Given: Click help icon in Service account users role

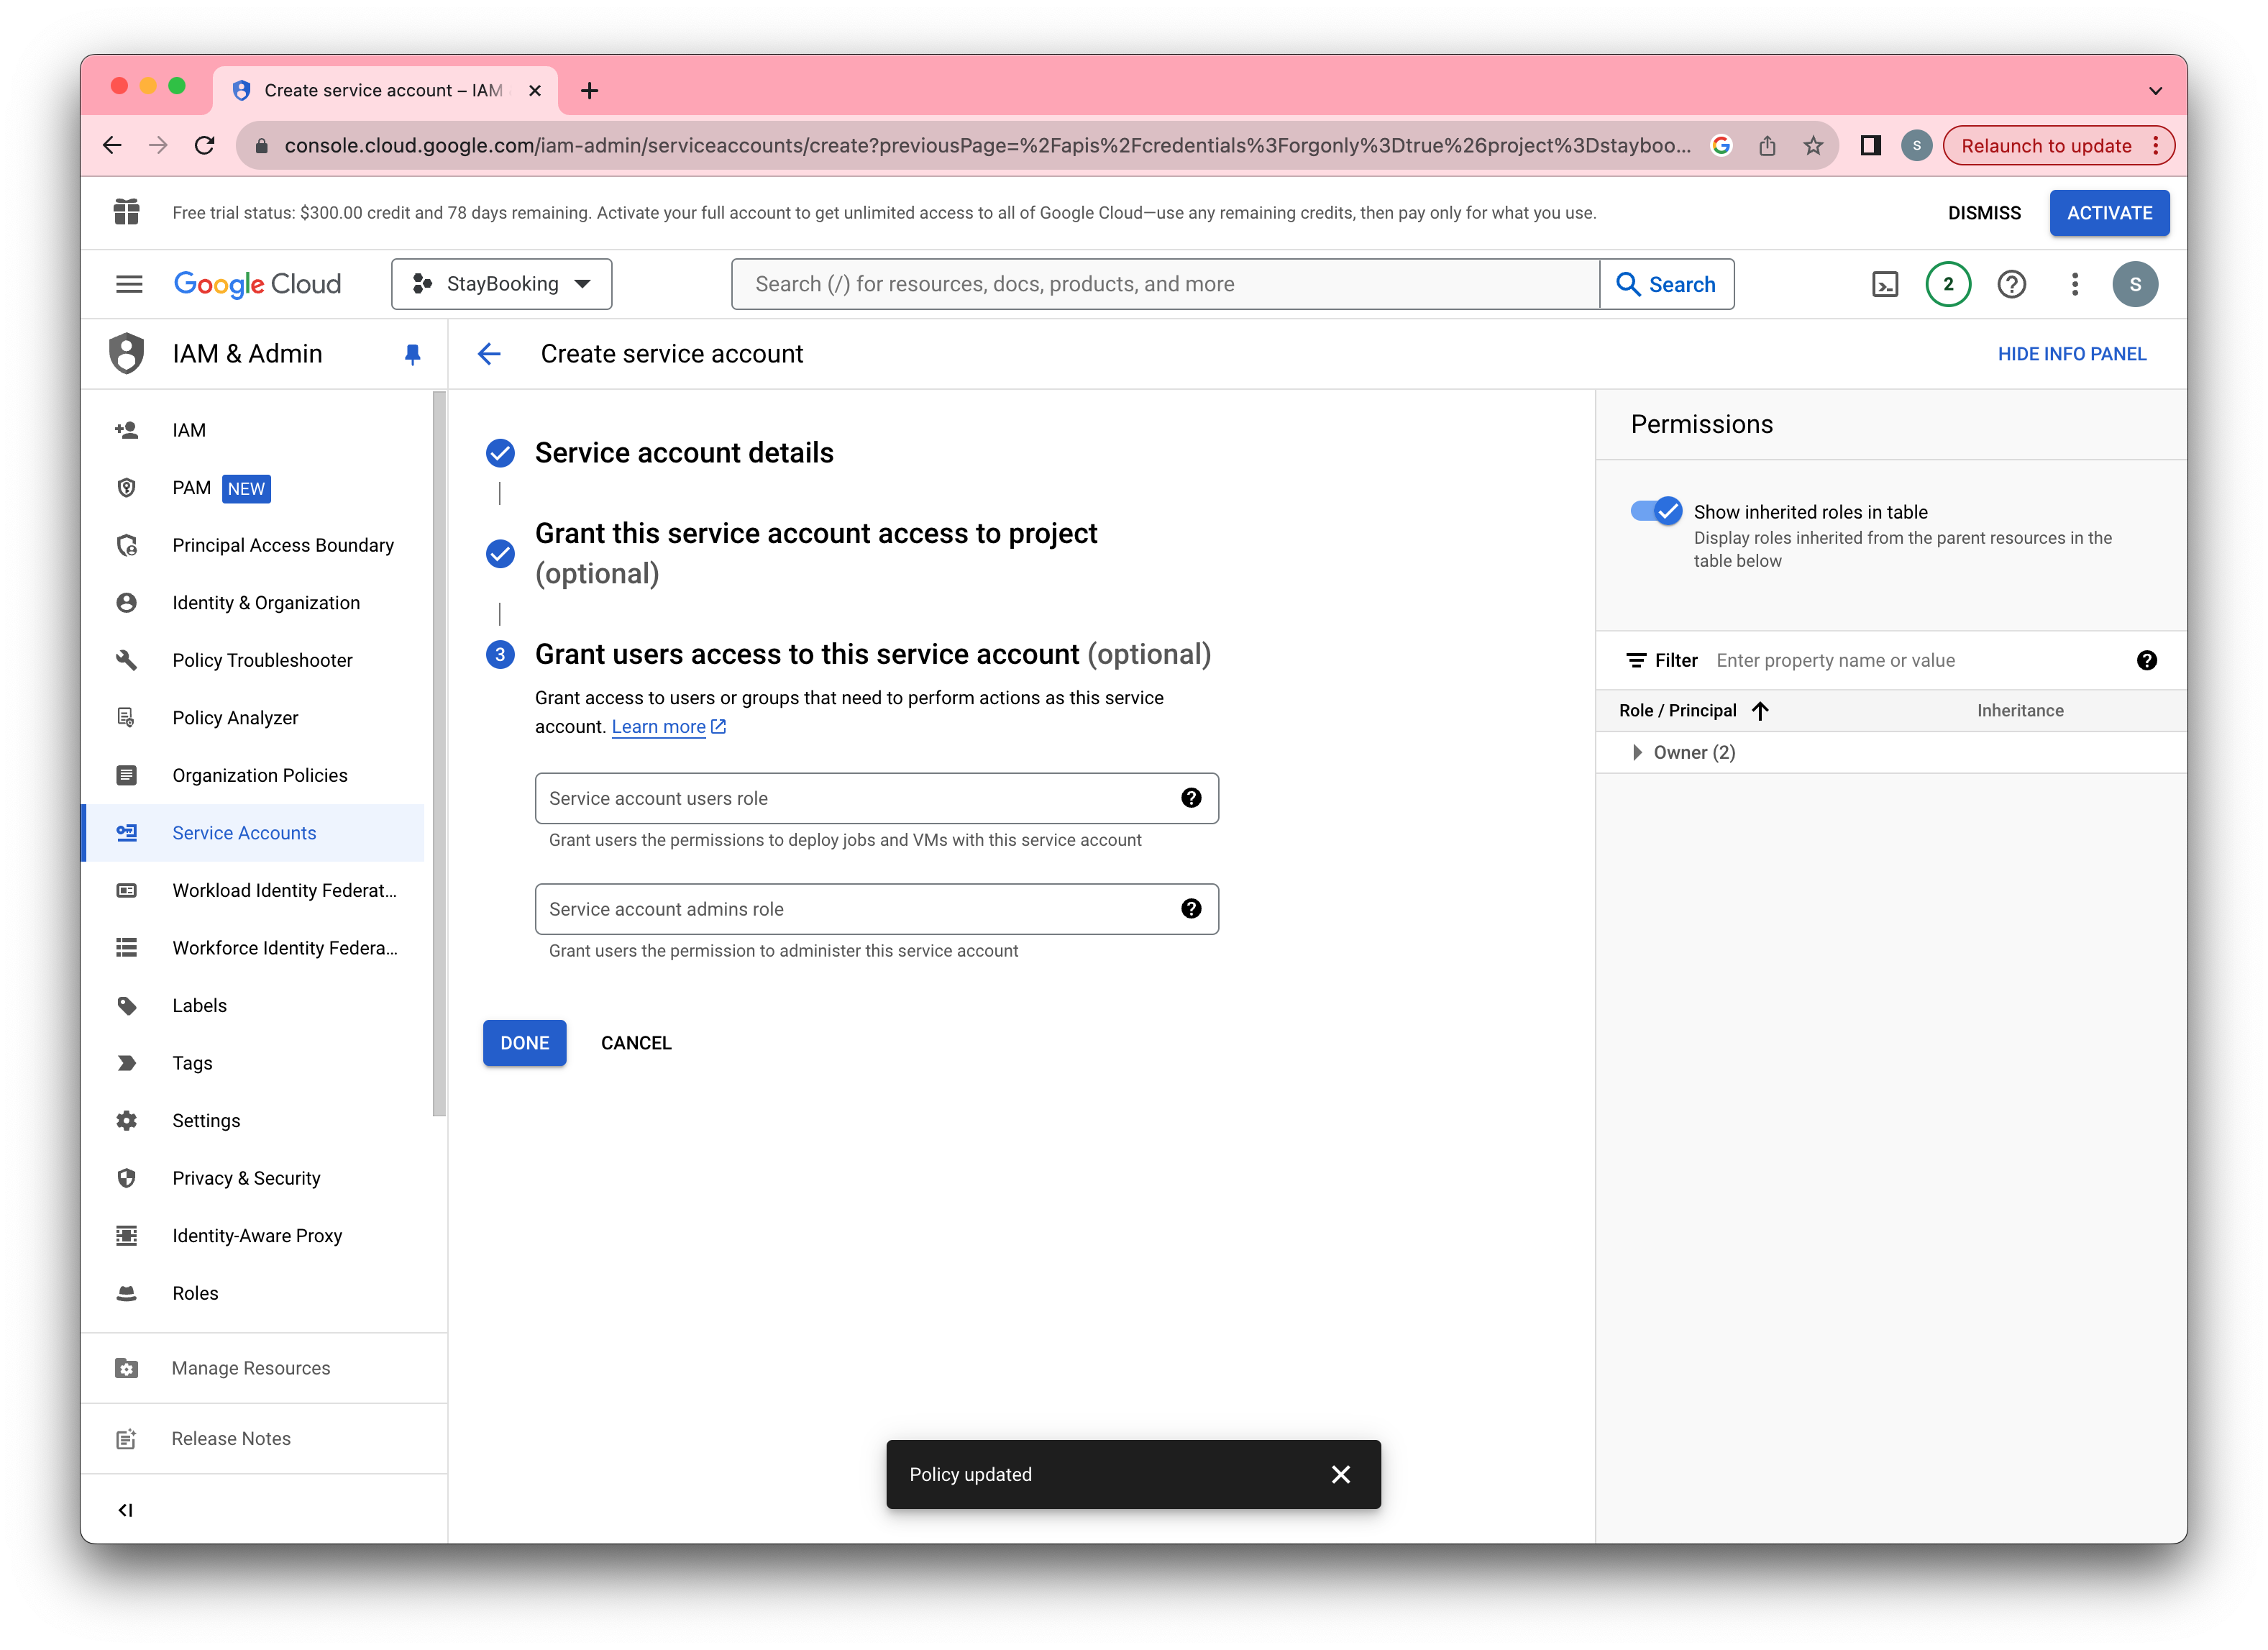Looking at the screenshot, I should pos(1190,798).
